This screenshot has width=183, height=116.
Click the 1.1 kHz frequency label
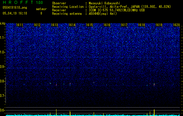tap(3, 38)
